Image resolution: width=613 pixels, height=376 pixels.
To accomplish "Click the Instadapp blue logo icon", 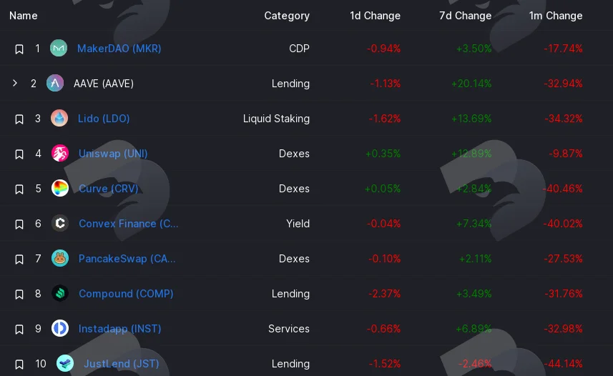I will [60, 328].
